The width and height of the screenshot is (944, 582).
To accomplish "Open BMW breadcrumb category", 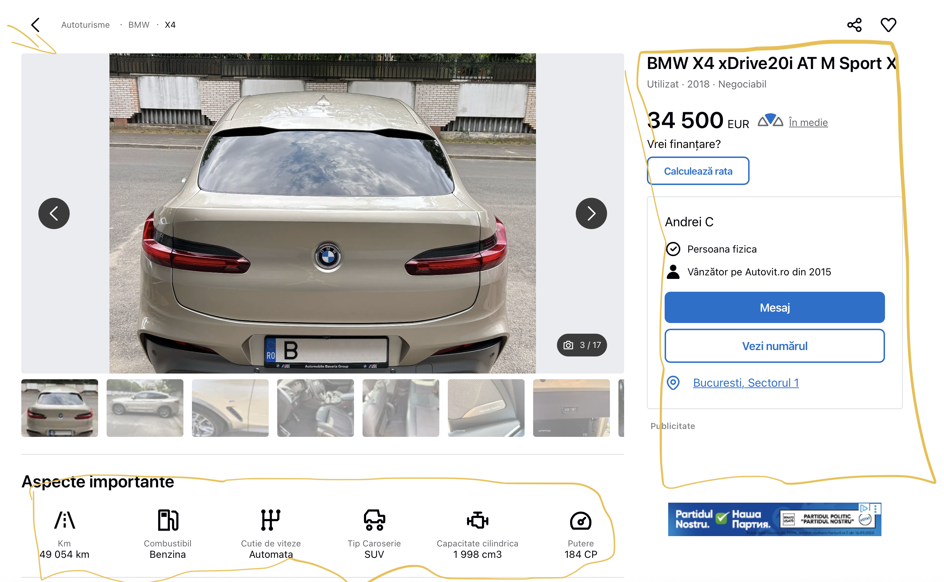I will (x=138, y=25).
